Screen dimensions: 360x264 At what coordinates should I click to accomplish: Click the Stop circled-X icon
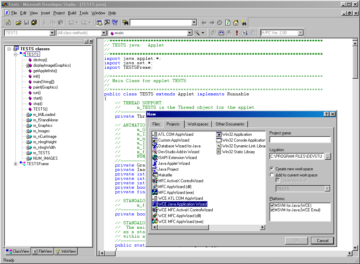click(x=220, y=23)
